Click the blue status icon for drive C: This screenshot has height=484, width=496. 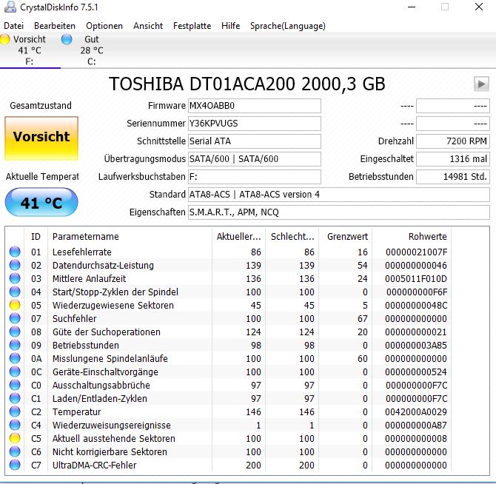(x=67, y=39)
